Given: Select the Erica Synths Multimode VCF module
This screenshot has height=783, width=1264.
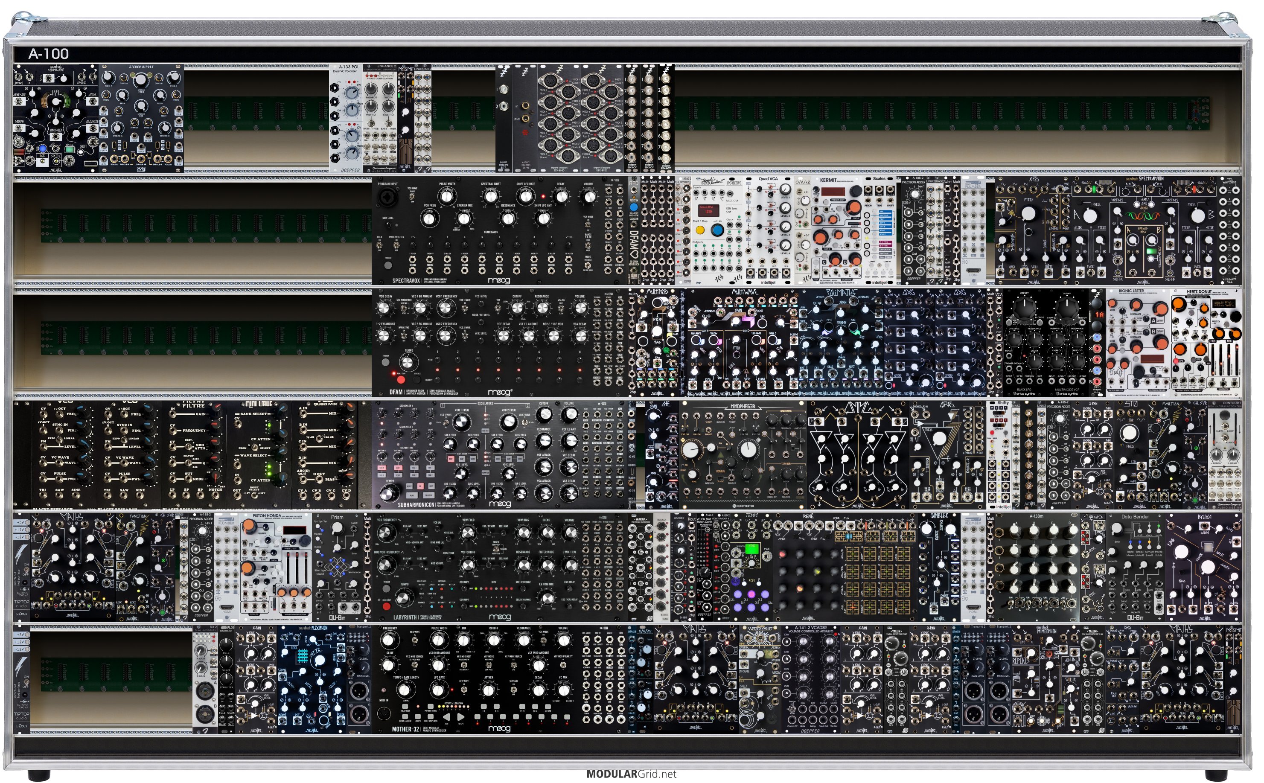Looking at the screenshot, I should tap(1067, 343).
